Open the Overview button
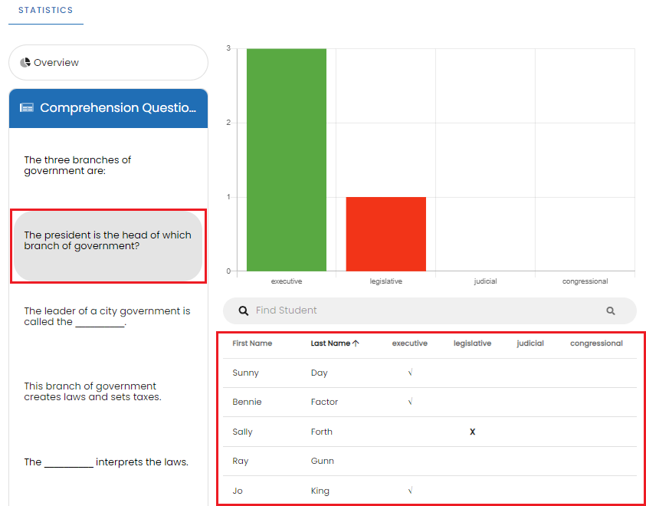The image size is (646, 506). [108, 63]
